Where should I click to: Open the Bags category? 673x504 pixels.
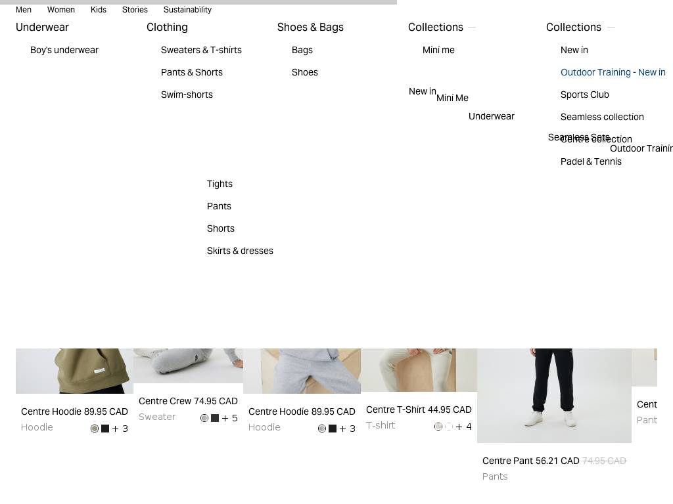point(302,50)
